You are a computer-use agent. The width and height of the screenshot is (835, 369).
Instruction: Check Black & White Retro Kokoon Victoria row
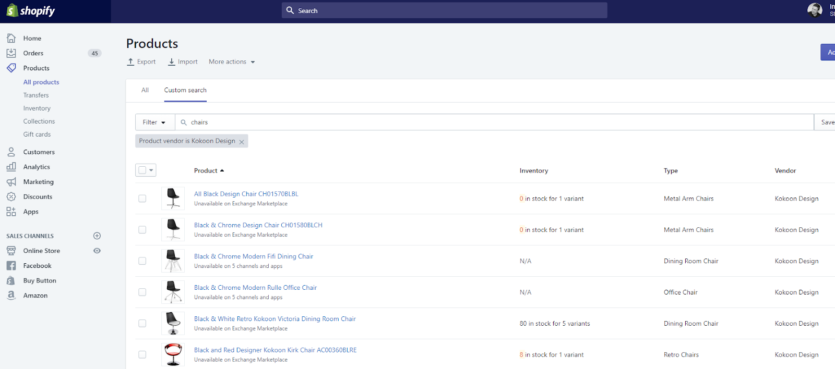[142, 324]
